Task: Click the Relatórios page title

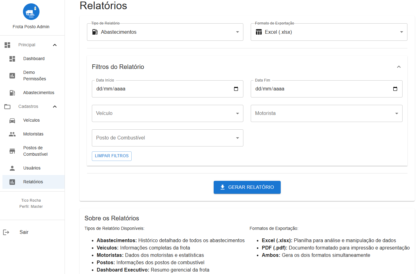Action: click(x=103, y=6)
